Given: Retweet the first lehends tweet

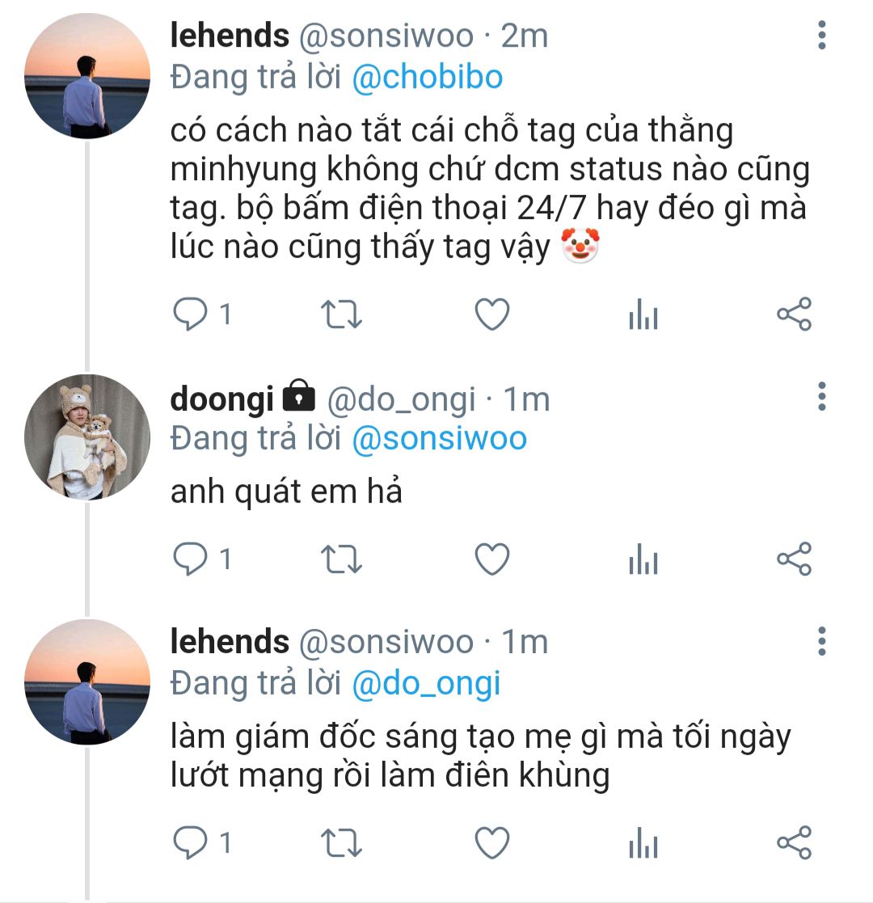Looking at the screenshot, I should click(342, 314).
